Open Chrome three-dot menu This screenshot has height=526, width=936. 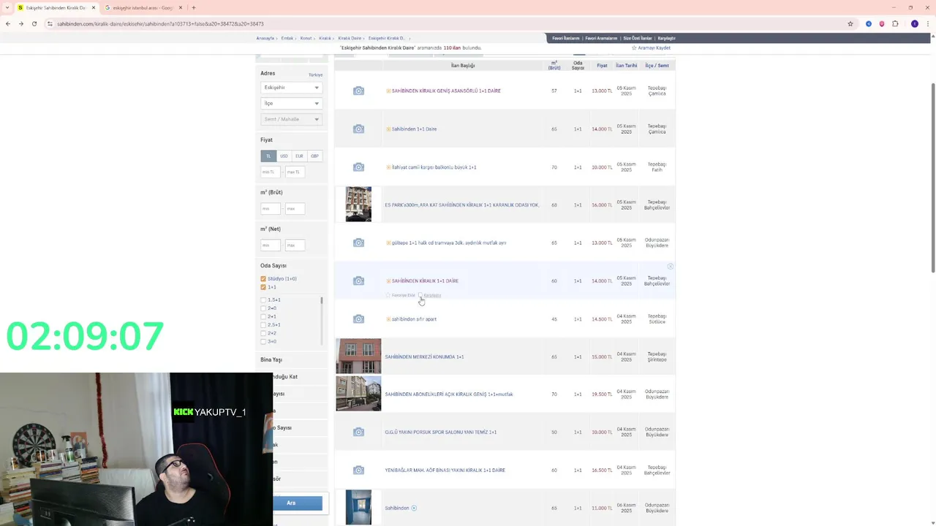[927, 23]
